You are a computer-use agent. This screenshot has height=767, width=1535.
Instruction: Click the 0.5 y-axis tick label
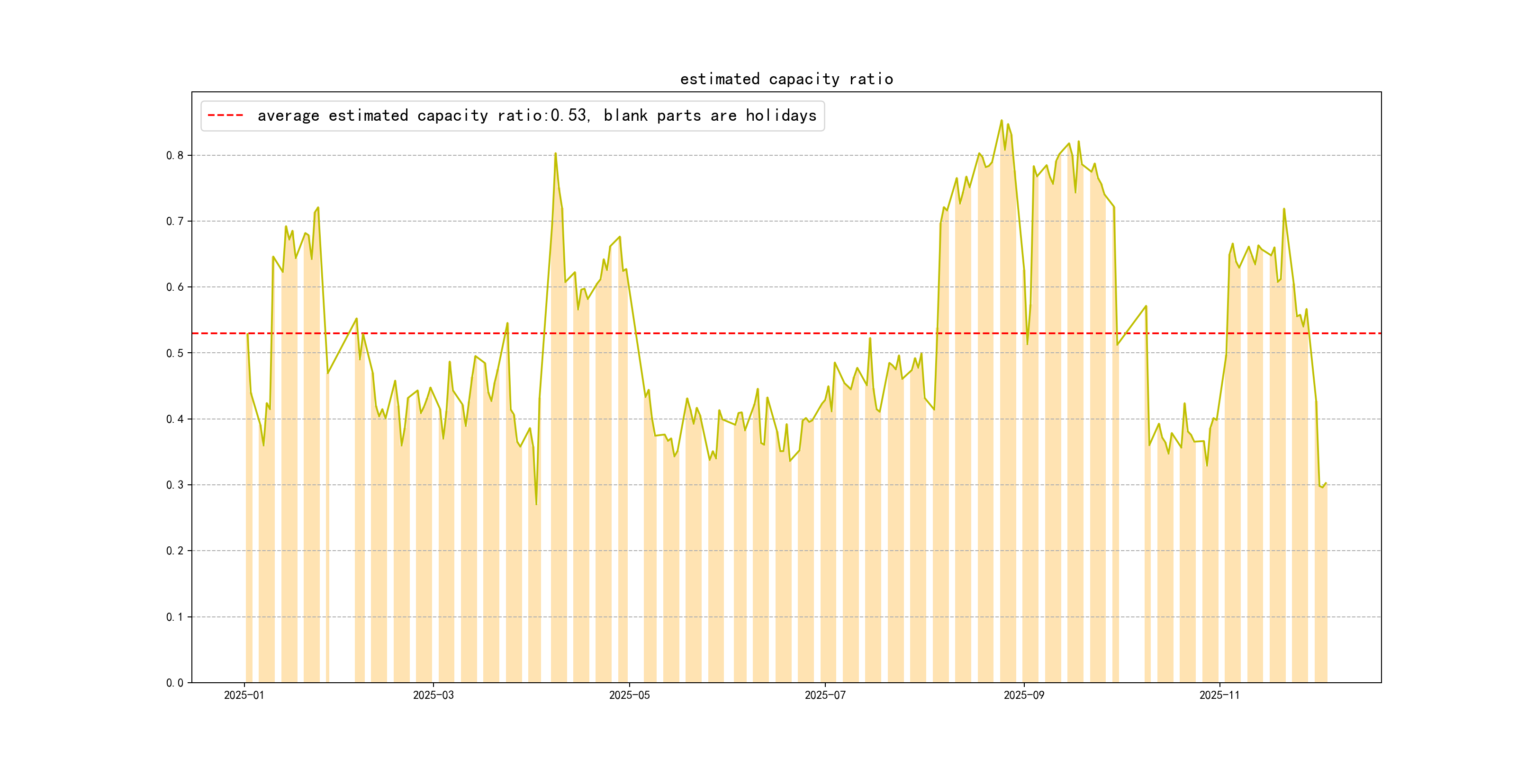[175, 353]
